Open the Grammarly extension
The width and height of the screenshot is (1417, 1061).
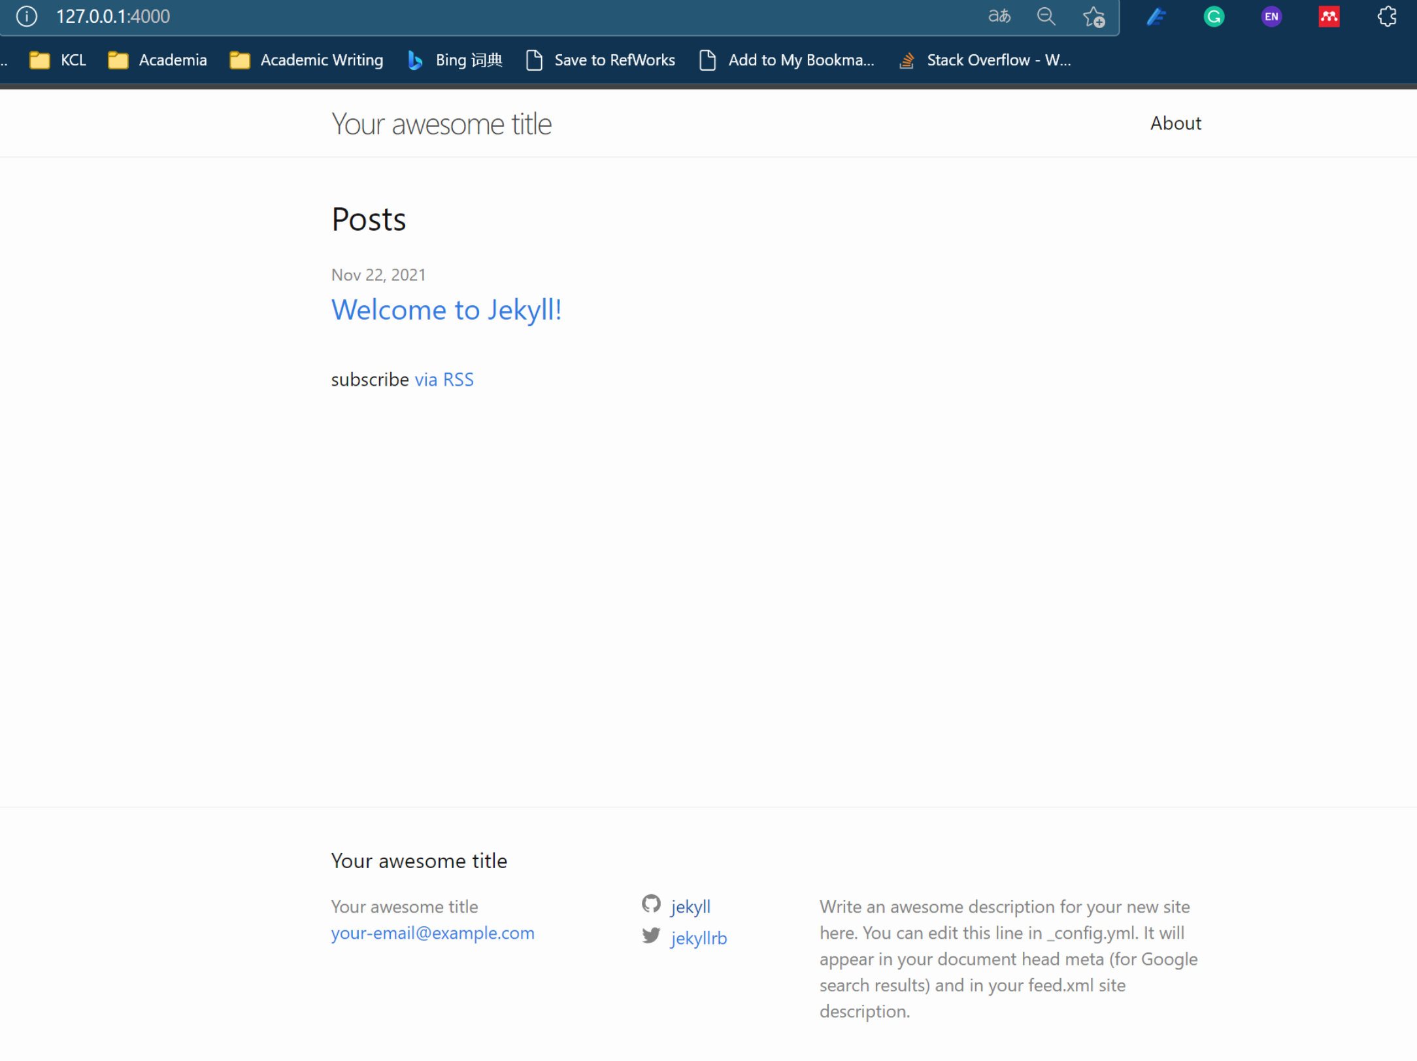coord(1214,16)
